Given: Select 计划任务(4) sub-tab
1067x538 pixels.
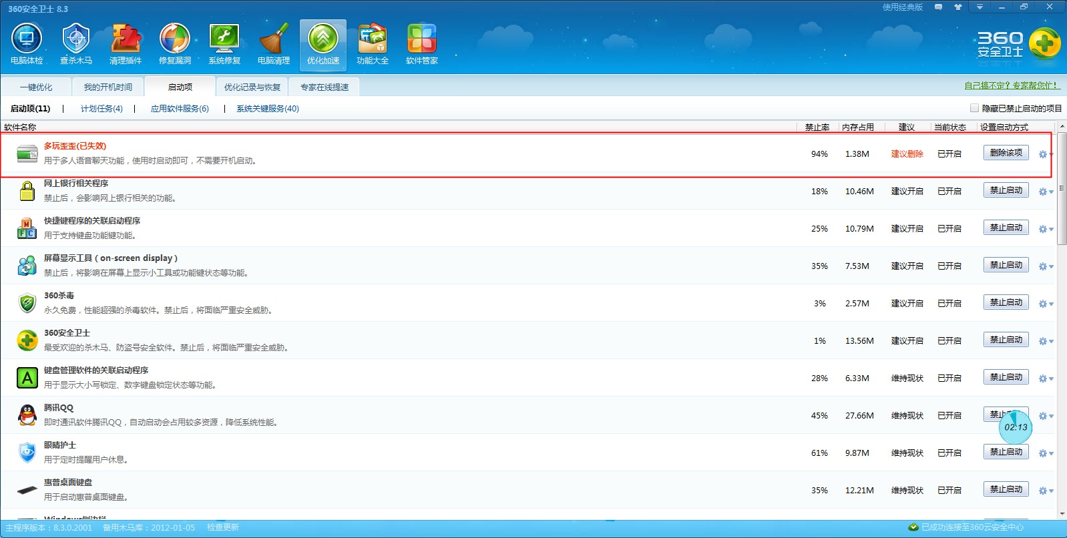Looking at the screenshot, I should coord(101,108).
